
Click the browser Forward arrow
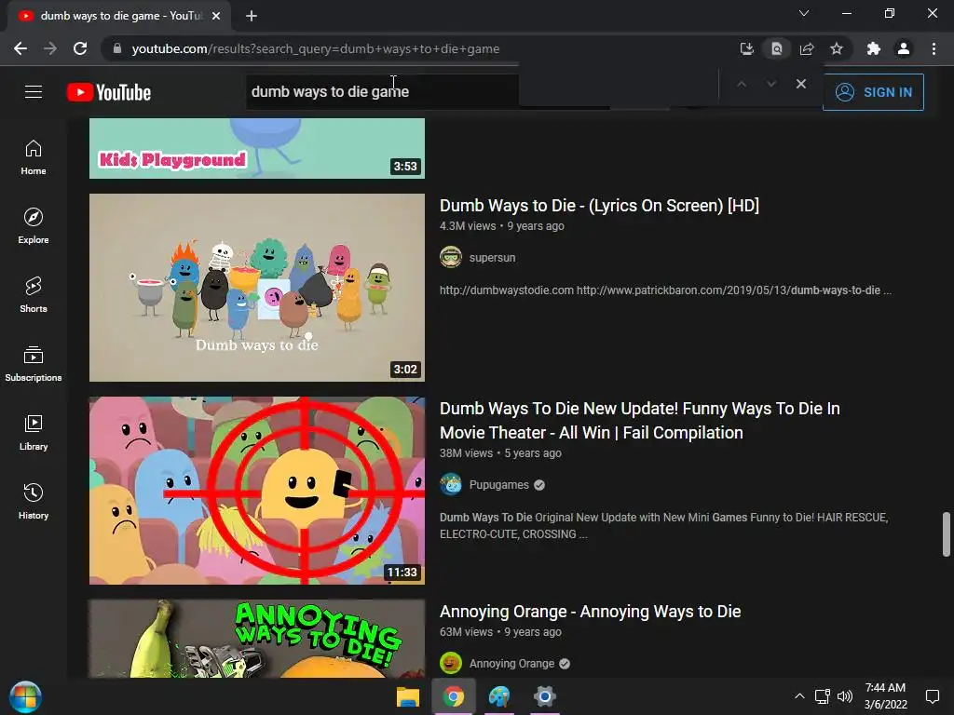50,48
